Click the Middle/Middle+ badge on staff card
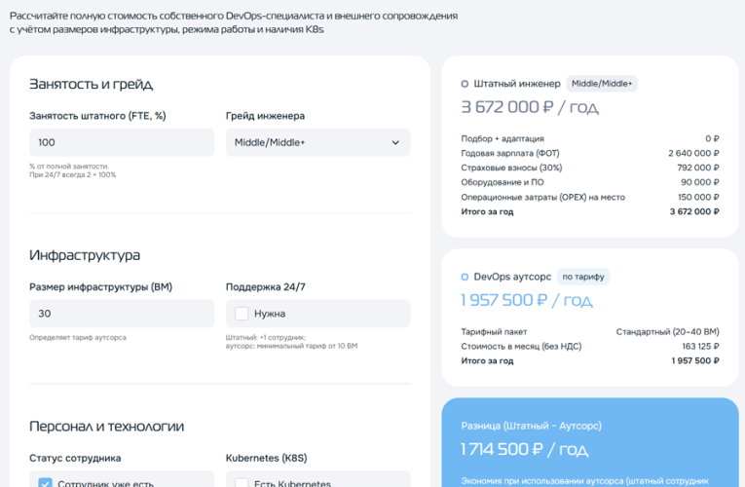The height and width of the screenshot is (487, 745). coord(602,84)
